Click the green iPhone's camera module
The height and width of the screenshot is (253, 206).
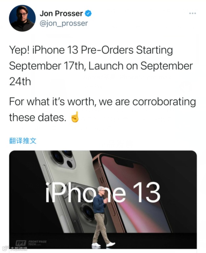(x=64, y=159)
